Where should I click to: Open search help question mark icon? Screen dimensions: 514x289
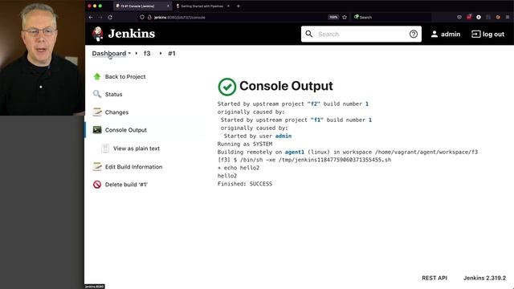[414, 34]
